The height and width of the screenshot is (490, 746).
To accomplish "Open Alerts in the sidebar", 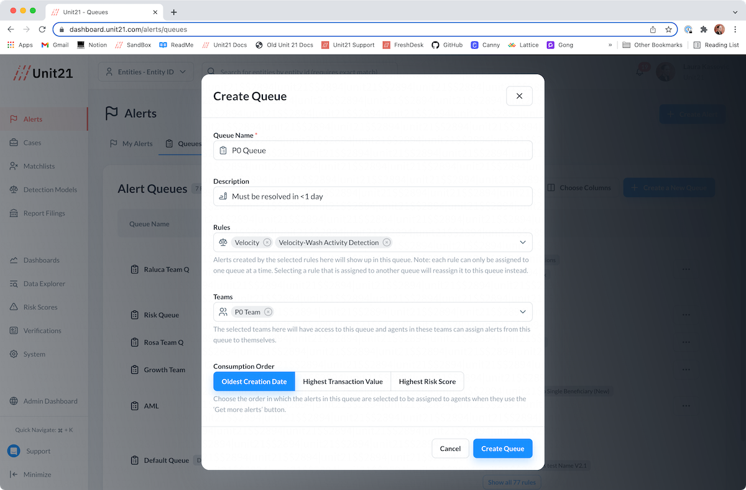I will coord(44,119).
